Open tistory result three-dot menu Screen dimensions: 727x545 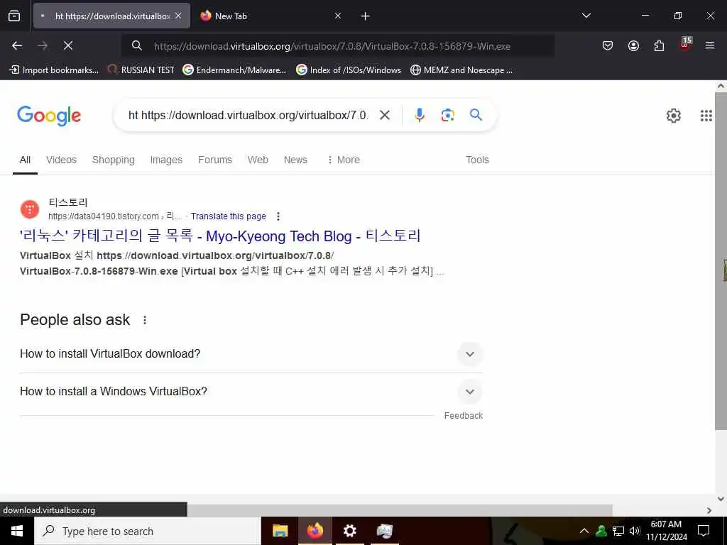[278, 216]
